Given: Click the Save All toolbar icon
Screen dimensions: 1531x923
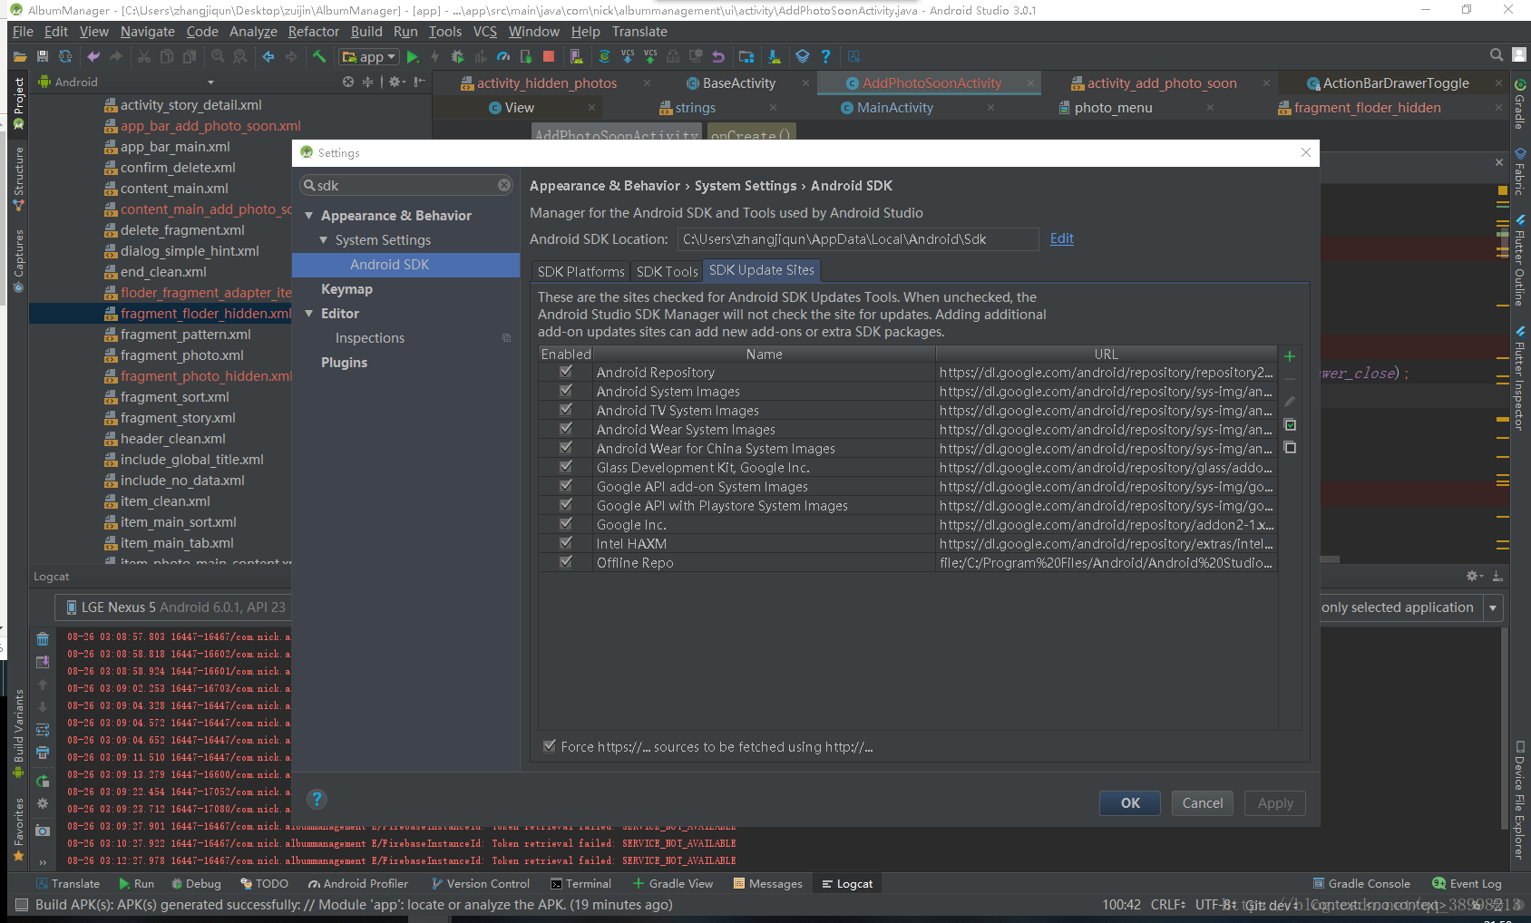Looking at the screenshot, I should 42,56.
